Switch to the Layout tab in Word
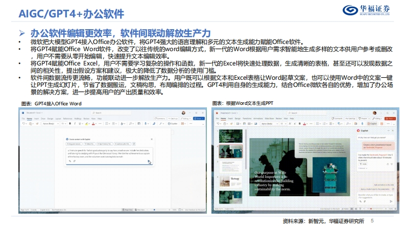 (58, 119)
